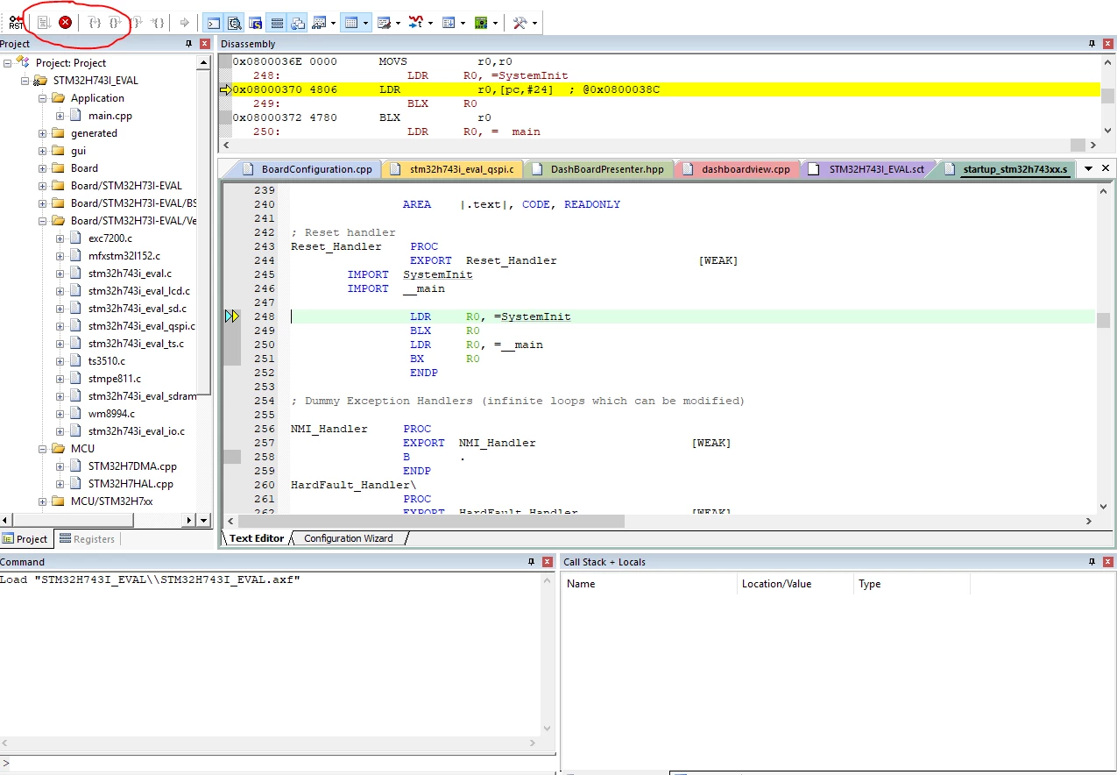Open the Trace windows icon
1117x775 pixels.
(x=449, y=23)
